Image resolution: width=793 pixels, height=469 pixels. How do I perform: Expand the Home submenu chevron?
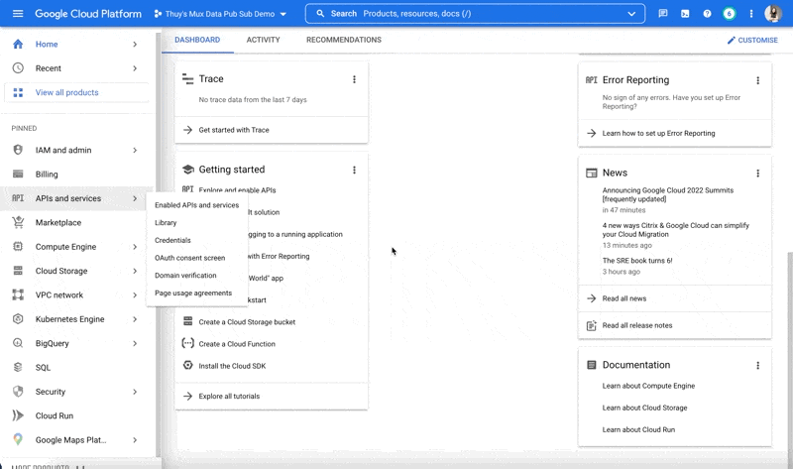pyautogui.click(x=135, y=44)
